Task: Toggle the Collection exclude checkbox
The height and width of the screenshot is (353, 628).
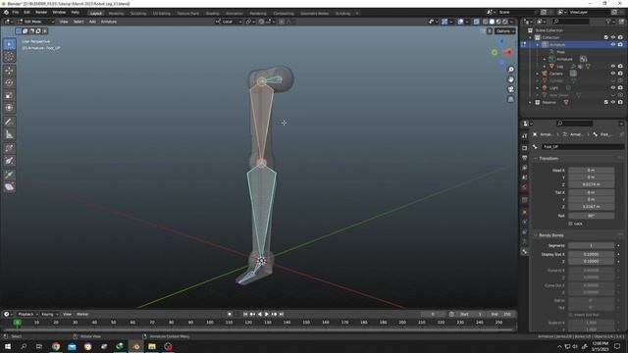Action: click(605, 37)
